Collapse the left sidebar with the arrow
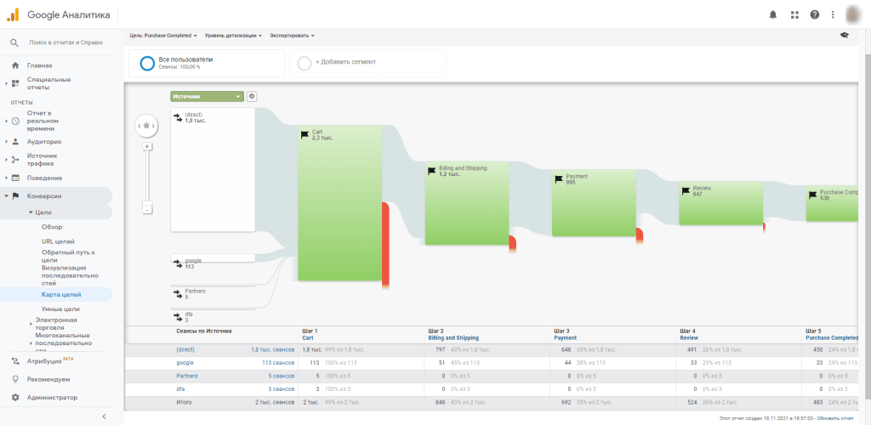Image resolution: width=871 pixels, height=425 pixels. pos(104,416)
